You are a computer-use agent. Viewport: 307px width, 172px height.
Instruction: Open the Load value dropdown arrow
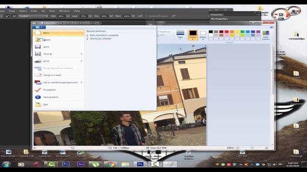(90, 16)
